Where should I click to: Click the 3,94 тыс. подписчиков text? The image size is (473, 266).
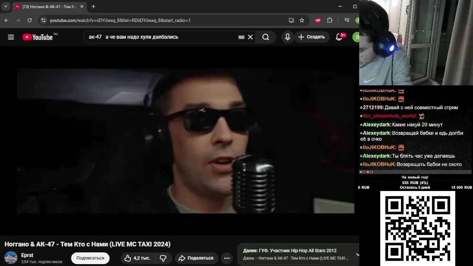coord(41,262)
